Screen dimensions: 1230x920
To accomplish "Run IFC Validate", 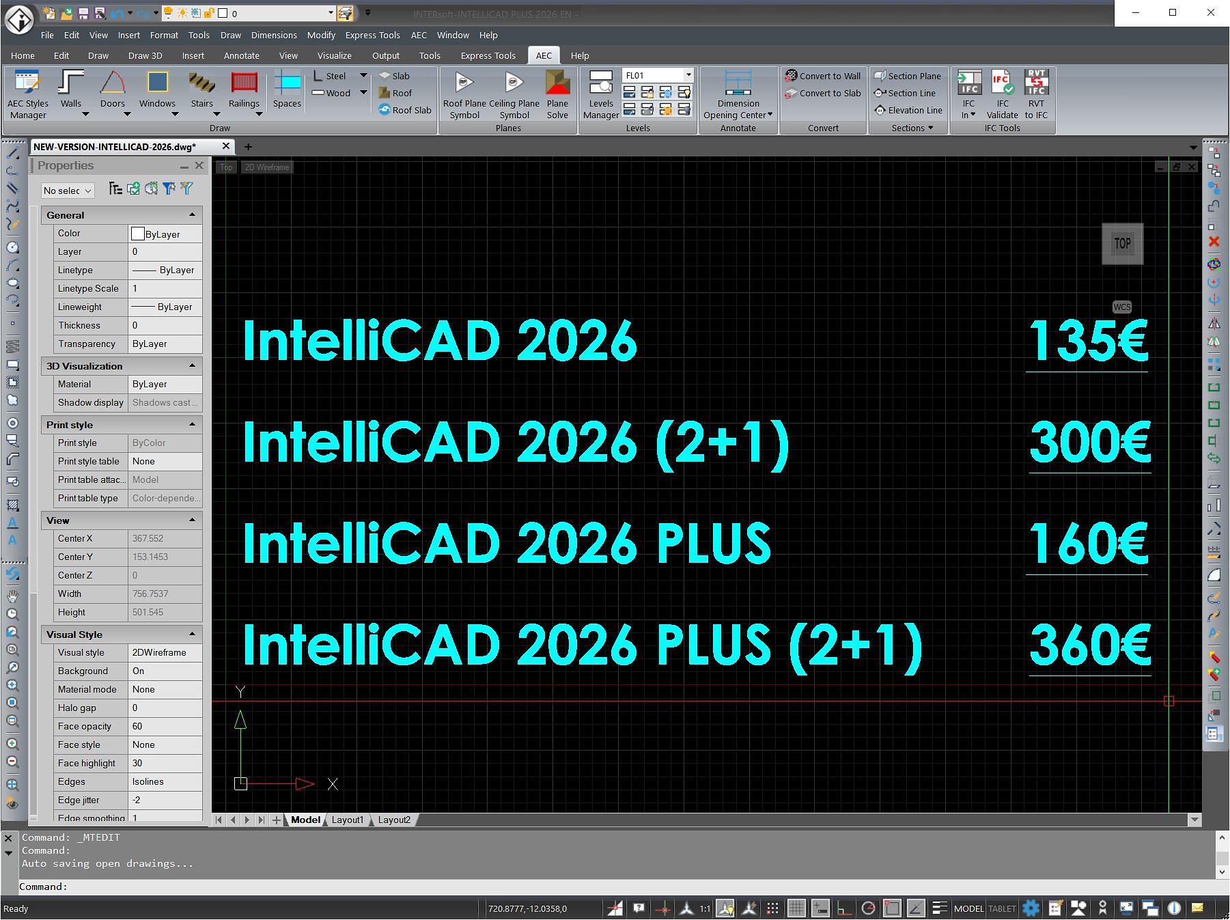I will (x=1002, y=95).
